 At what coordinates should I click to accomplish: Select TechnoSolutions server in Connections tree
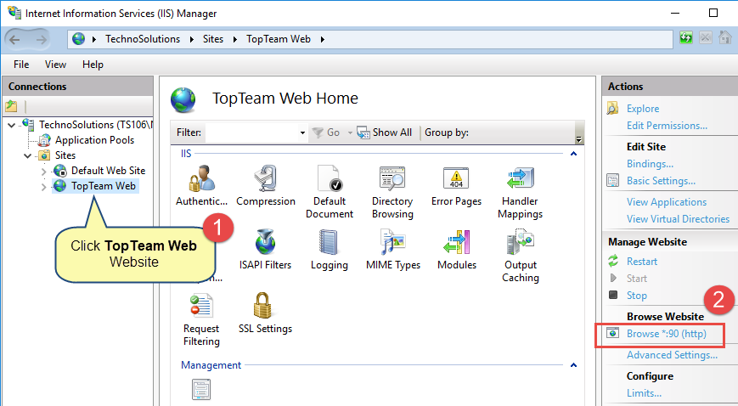click(x=96, y=125)
